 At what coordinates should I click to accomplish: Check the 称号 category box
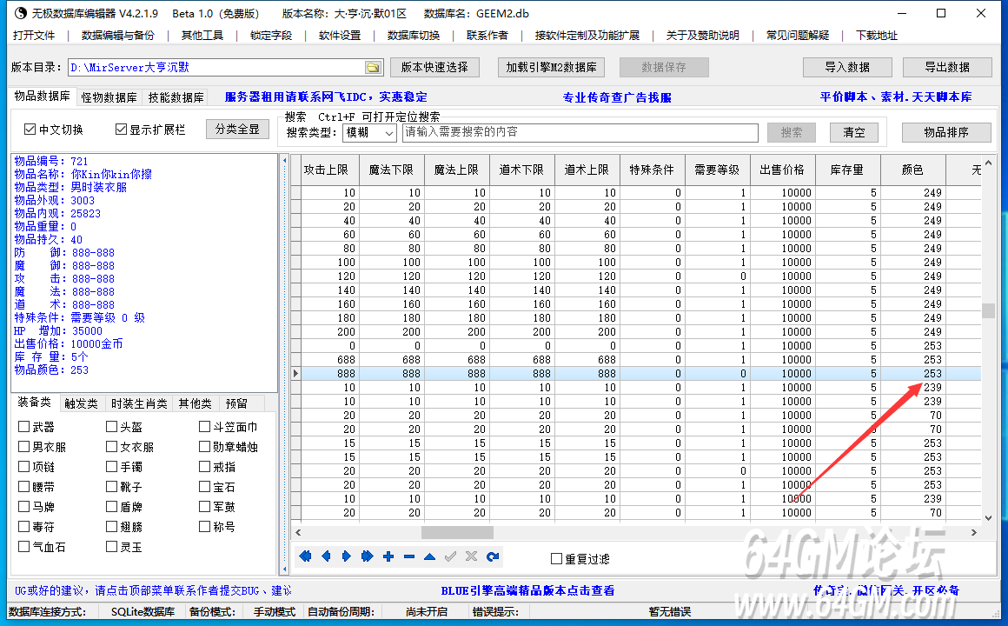(204, 526)
